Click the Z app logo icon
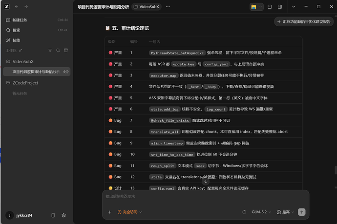The image size is (337, 224). (x=7, y=7)
